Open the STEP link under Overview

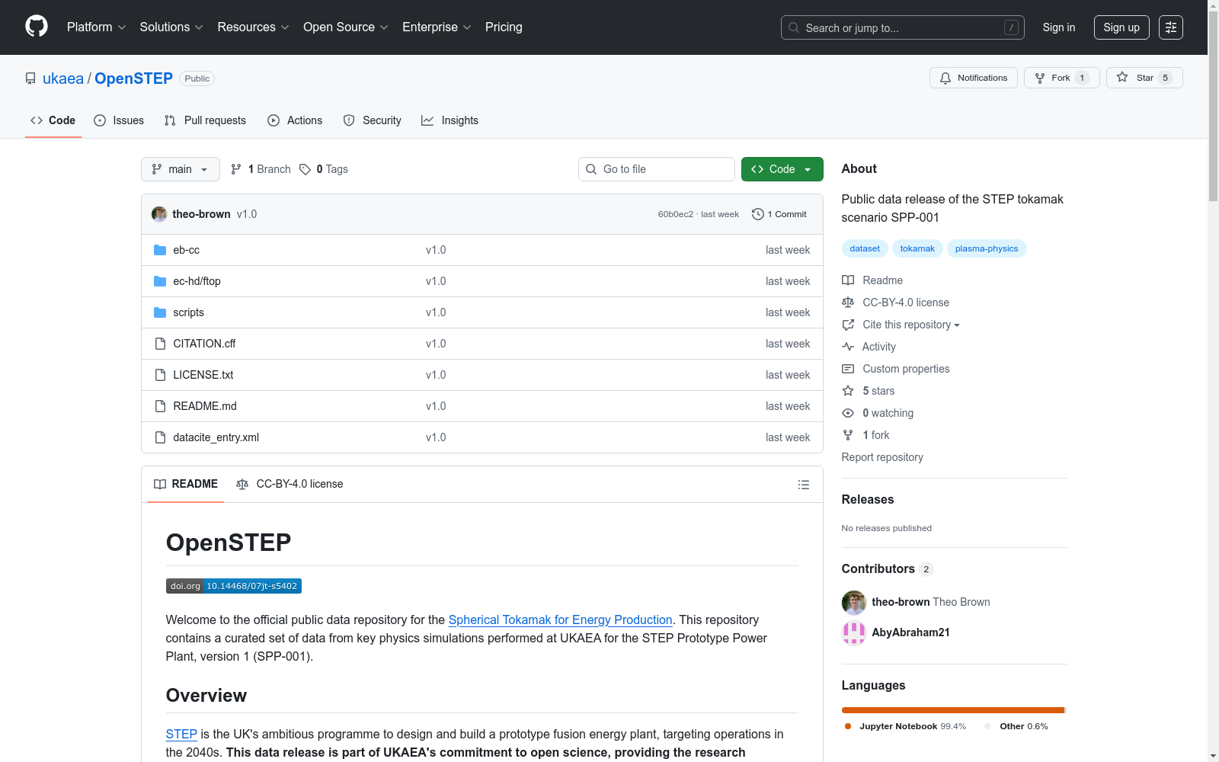click(181, 735)
